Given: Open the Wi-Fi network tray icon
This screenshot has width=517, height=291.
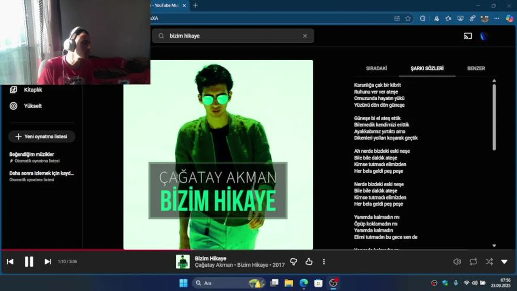Looking at the screenshot, I should pos(466,283).
